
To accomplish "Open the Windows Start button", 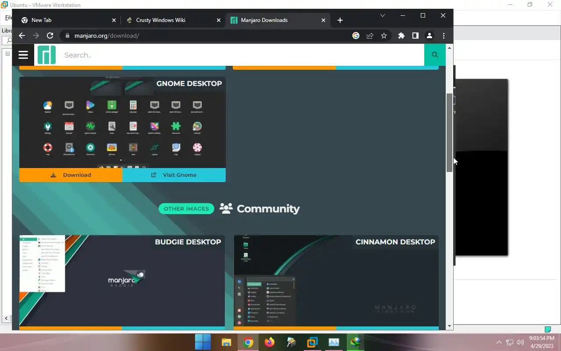I will point(203,342).
